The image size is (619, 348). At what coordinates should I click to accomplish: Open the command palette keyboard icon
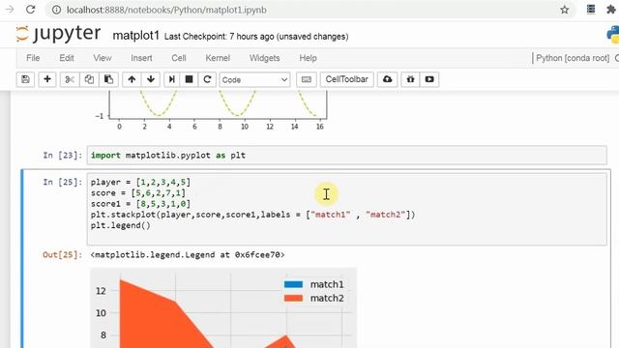click(x=307, y=79)
